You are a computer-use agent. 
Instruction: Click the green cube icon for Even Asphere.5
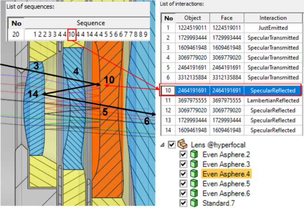click(194, 184)
